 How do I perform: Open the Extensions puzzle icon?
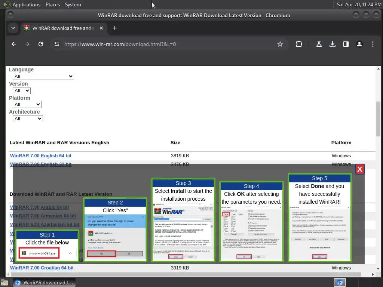pyautogui.click(x=299, y=44)
